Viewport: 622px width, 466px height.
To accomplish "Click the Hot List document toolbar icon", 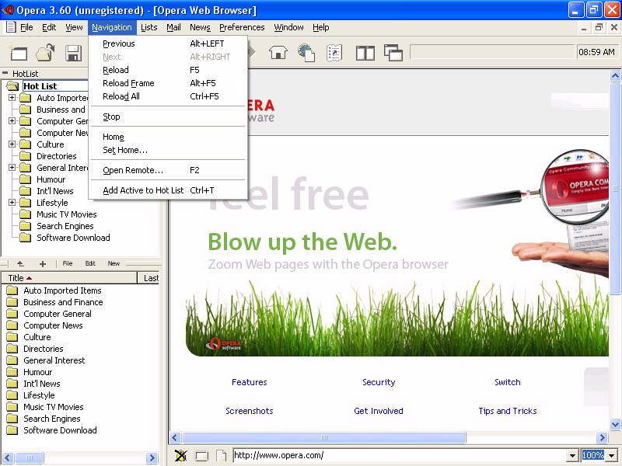I will (x=334, y=53).
